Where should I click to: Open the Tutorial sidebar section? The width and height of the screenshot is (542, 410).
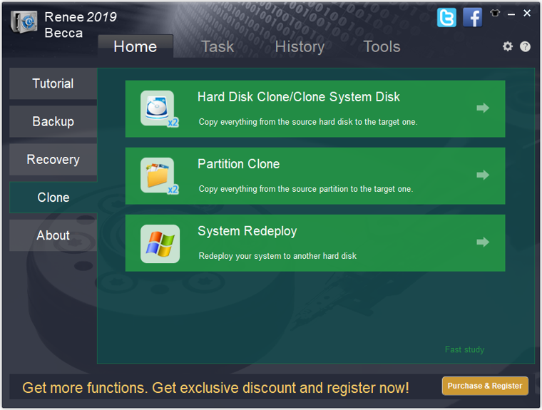pos(53,83)
